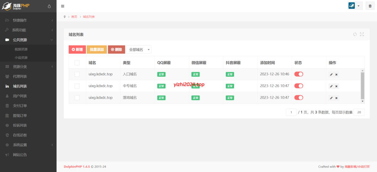Image resolution: width=377 pixels, height=172 pixels.
Task: Click edit pencil icon for 中专域名 row
Action: click(331, 86)
